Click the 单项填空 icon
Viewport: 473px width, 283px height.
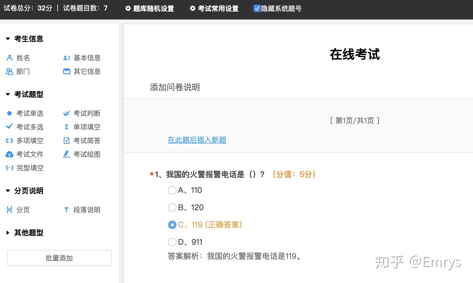pos(67,127)
